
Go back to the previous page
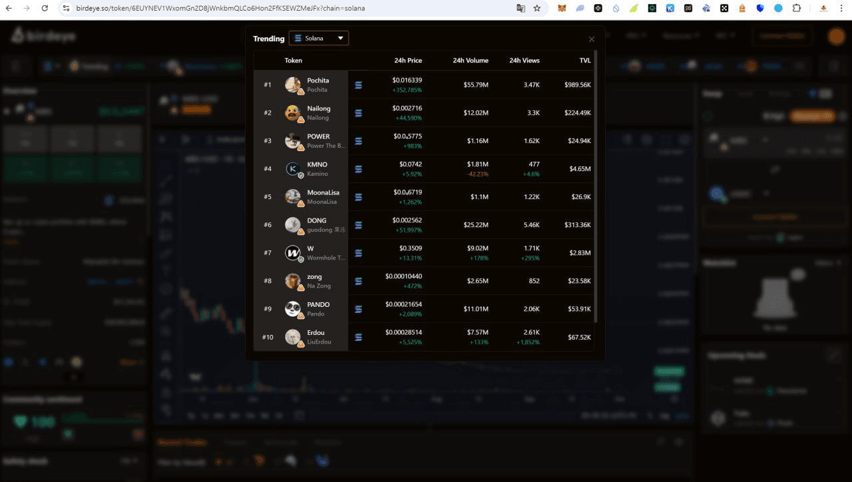point(9,8)
